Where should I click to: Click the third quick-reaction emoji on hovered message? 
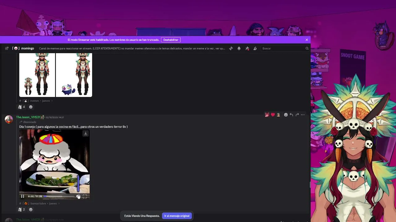[278, 115]
